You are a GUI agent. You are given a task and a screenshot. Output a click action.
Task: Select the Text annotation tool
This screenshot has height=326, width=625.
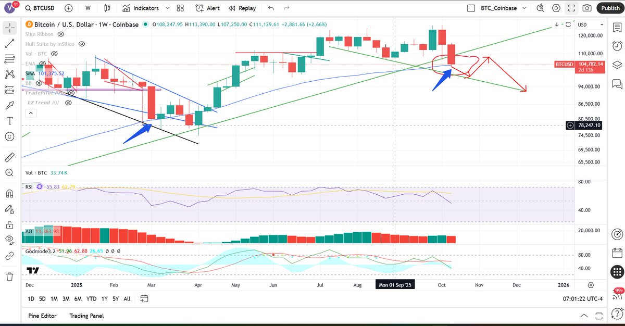pyautogui.click(x=9, y=121)
